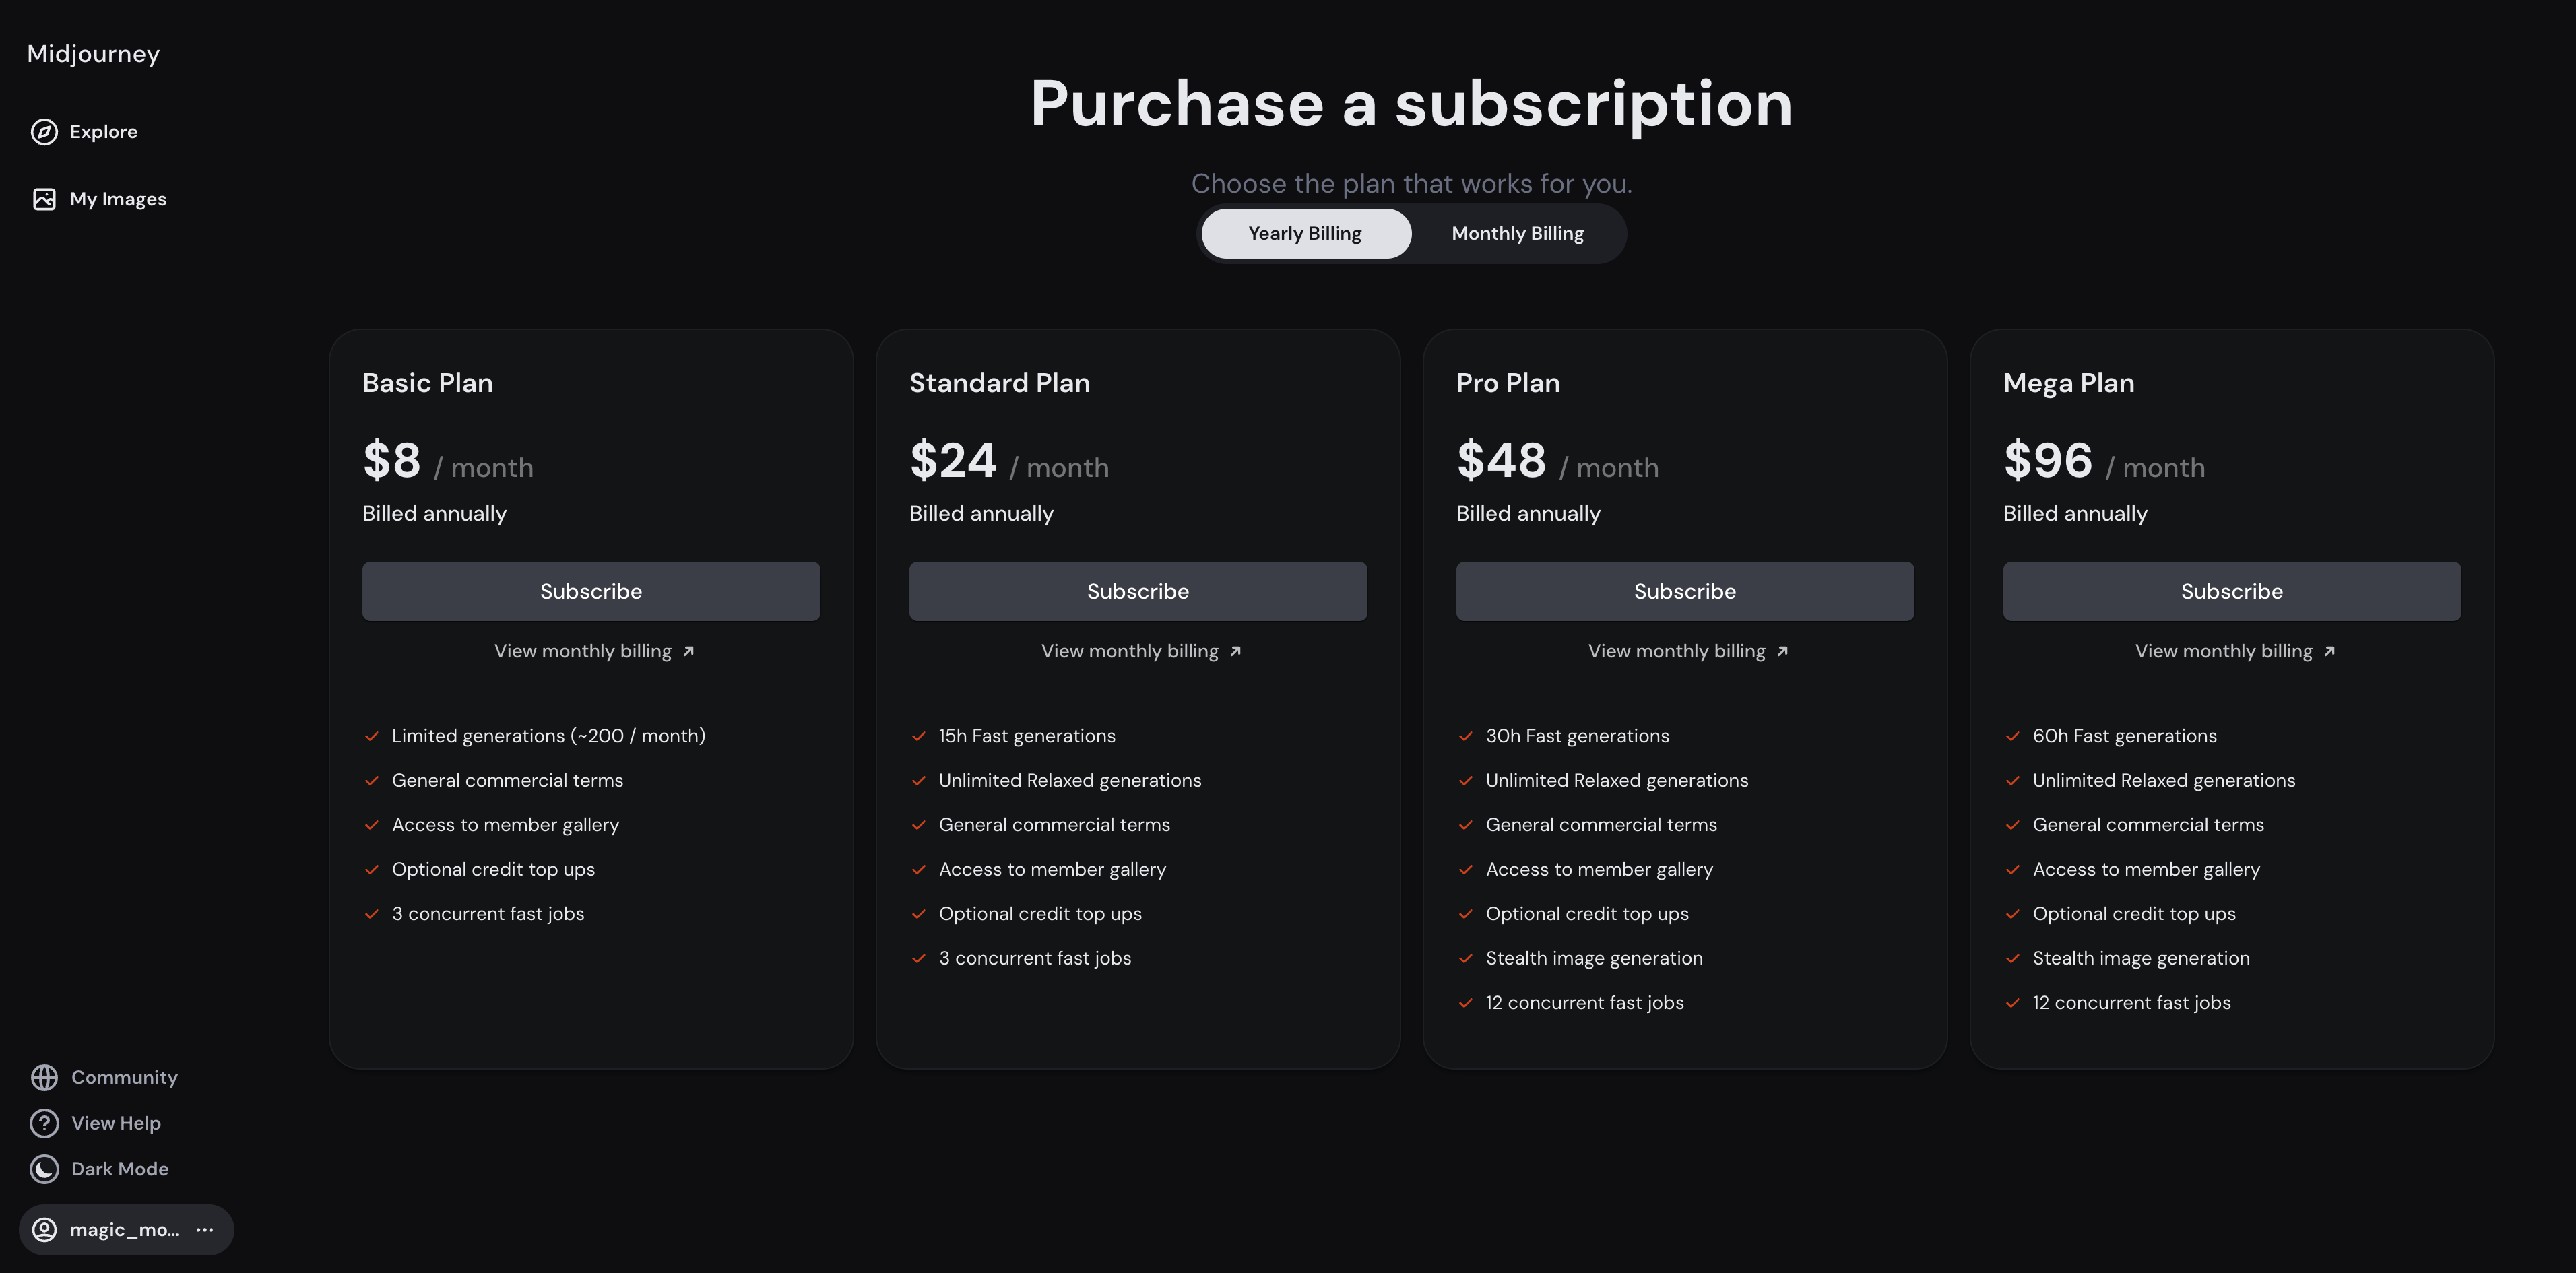Screen dimensions: 2576x1273
Task: Click the magic_mo... username label
Action: [x=123, y=1229]
